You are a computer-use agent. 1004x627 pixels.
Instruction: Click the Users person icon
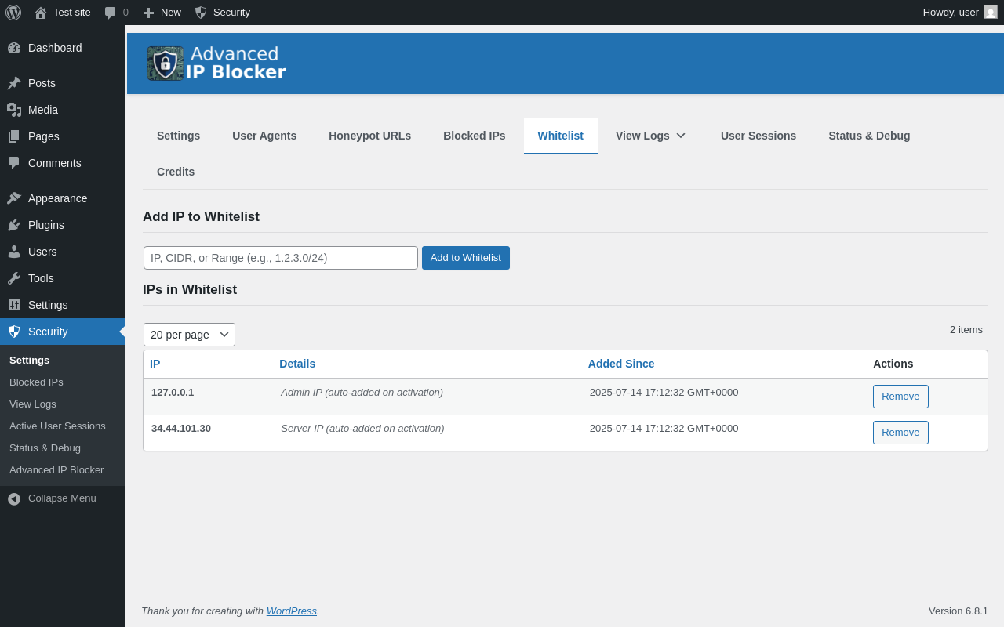14,252
